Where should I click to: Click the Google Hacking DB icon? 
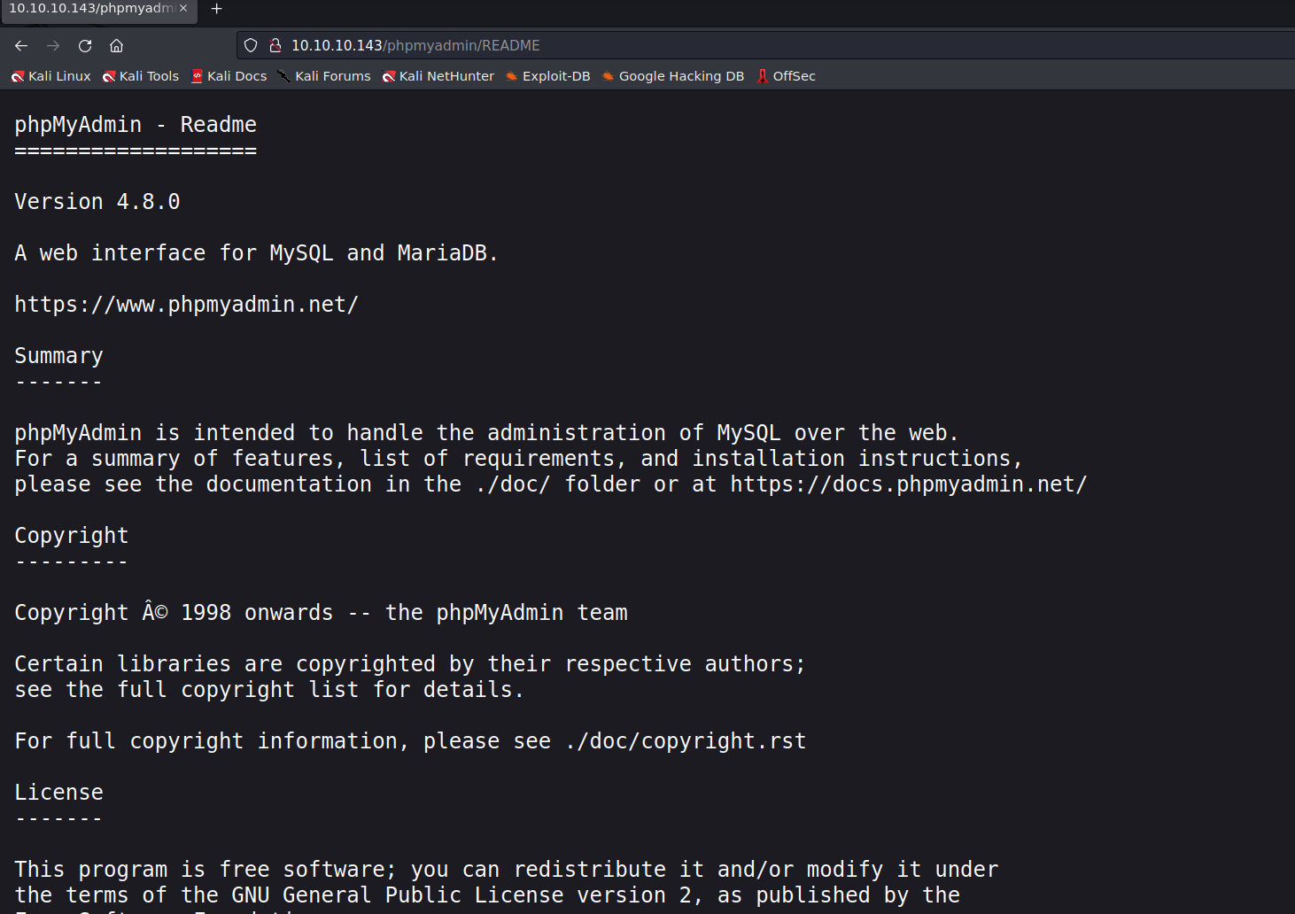(x=608, y=76)
